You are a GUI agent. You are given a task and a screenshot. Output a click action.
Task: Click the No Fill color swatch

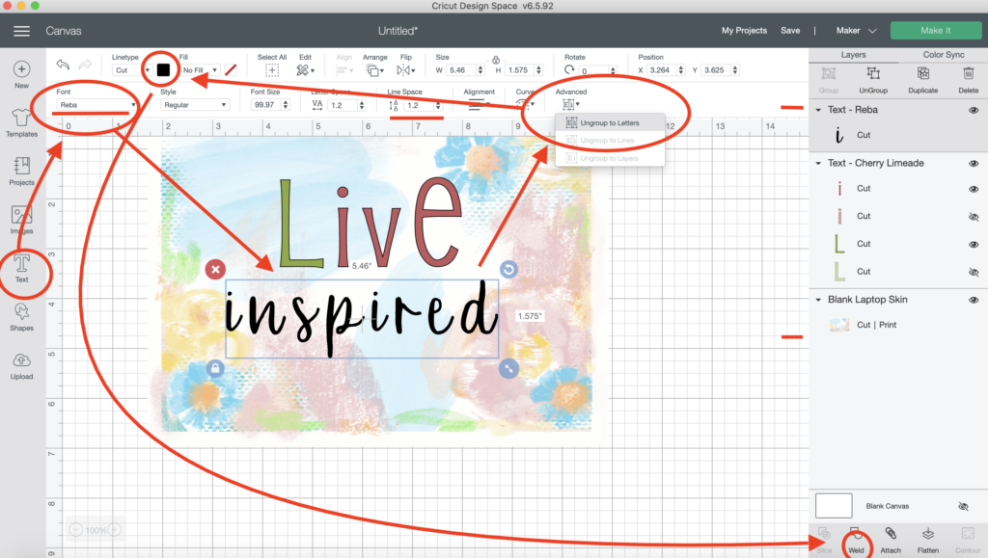pos(231,69)
